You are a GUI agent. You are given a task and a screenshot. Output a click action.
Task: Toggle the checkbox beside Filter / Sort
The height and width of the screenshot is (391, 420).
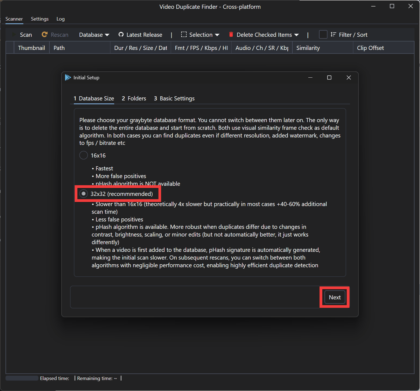pyautogui.click(x=323, y=35)
